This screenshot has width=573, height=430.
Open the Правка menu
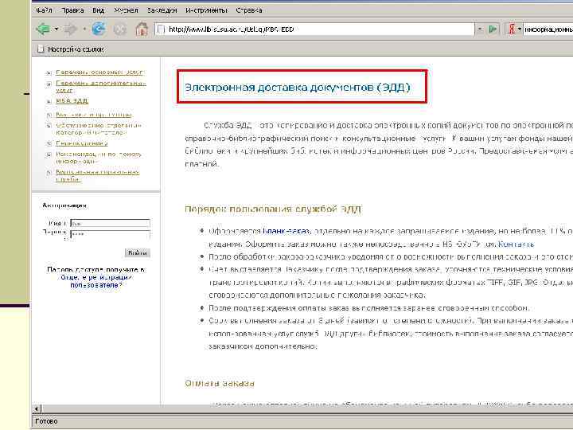coord(72,10)
